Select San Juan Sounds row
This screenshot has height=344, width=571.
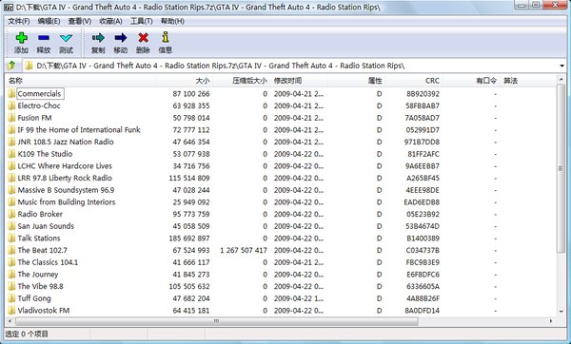pos(281,226)
